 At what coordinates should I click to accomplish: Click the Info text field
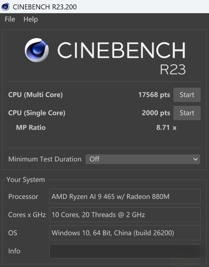[125, 251]
